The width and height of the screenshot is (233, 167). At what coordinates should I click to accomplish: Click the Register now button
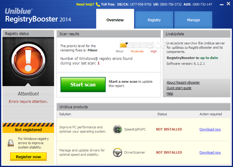28,157
